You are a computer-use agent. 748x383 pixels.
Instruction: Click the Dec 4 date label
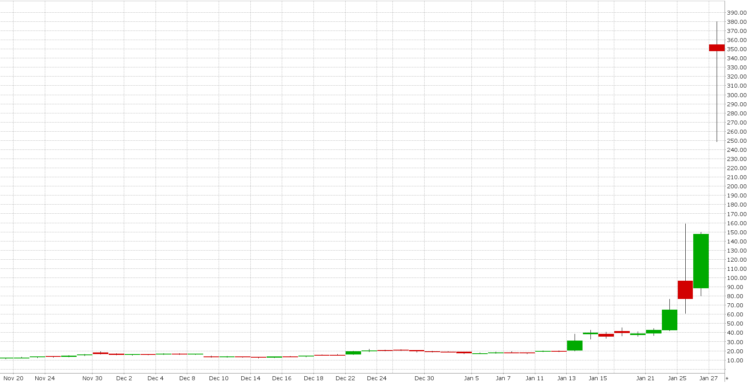point(156,378)
